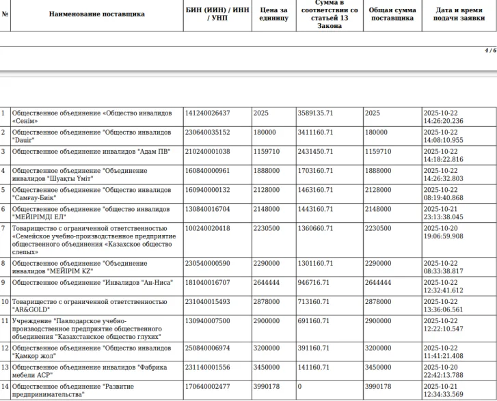
Task: Select 'Самғау-Биік' supplier name cell
Action: (x=96, y=193)
